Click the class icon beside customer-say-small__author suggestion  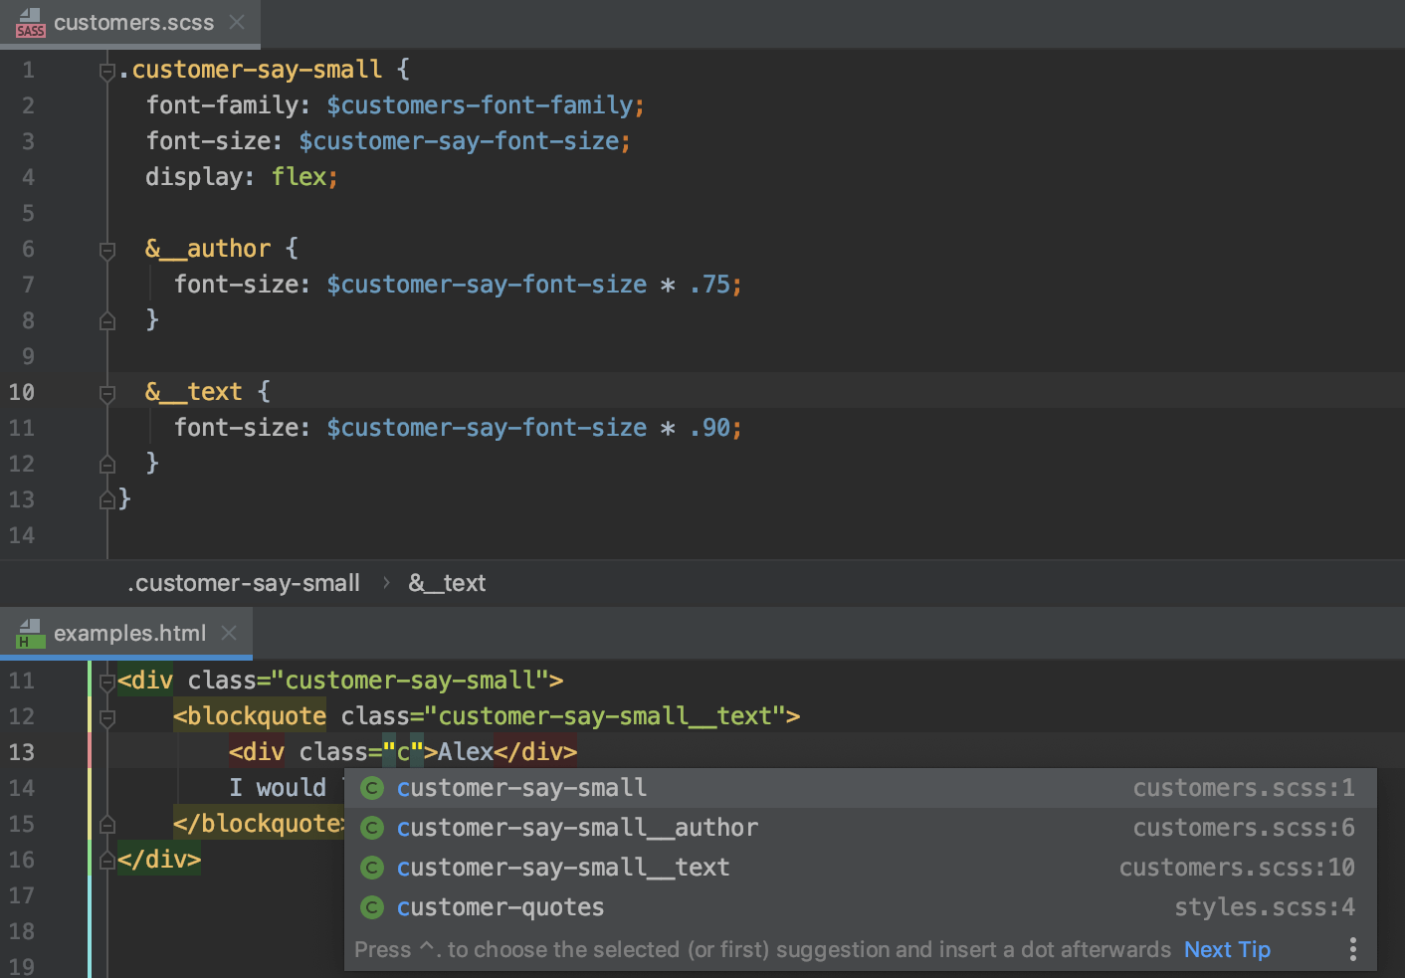[371, 827]
